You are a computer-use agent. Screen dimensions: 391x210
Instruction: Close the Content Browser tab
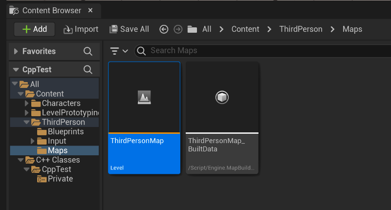[90, 10]
